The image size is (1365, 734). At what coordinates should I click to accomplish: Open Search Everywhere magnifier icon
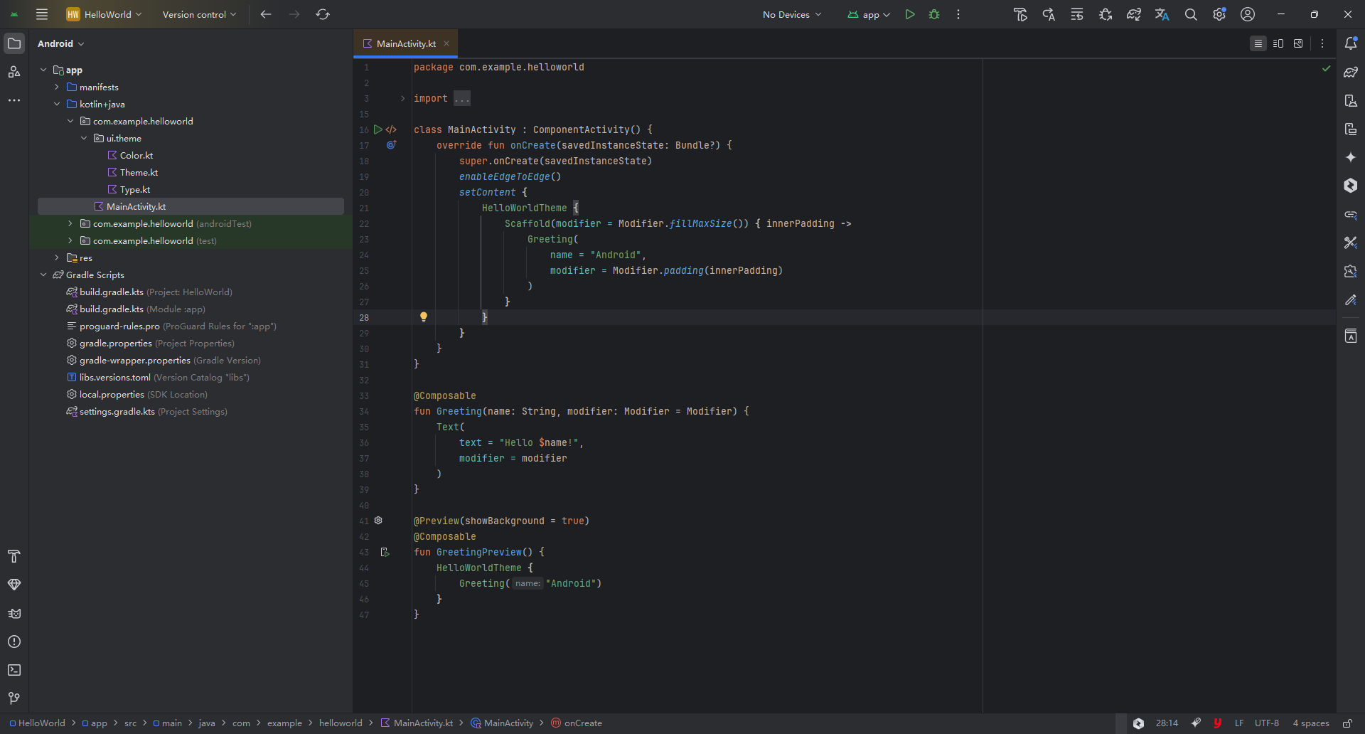1191,14
